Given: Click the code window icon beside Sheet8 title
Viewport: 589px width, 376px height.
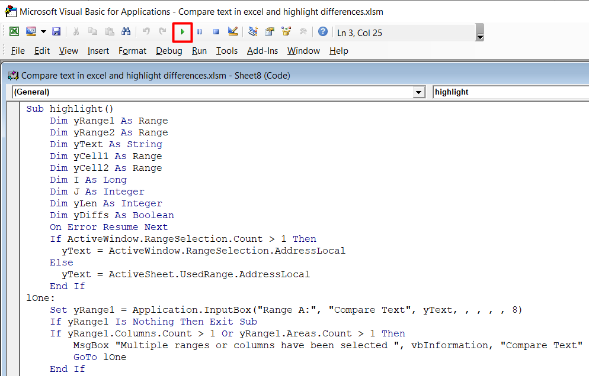Looking at the screenshot, I should (14, 75).
